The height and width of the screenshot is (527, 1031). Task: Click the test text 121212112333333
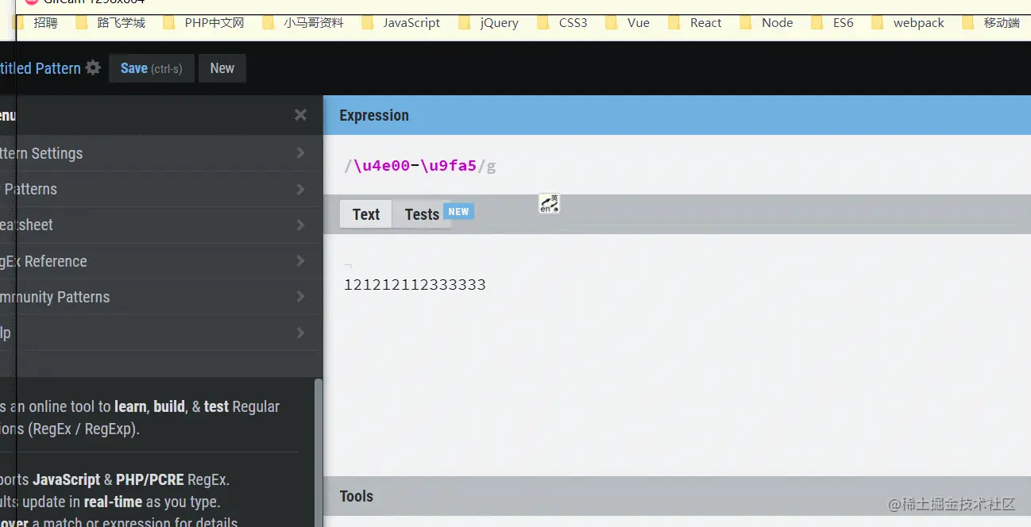coord(415,285)
